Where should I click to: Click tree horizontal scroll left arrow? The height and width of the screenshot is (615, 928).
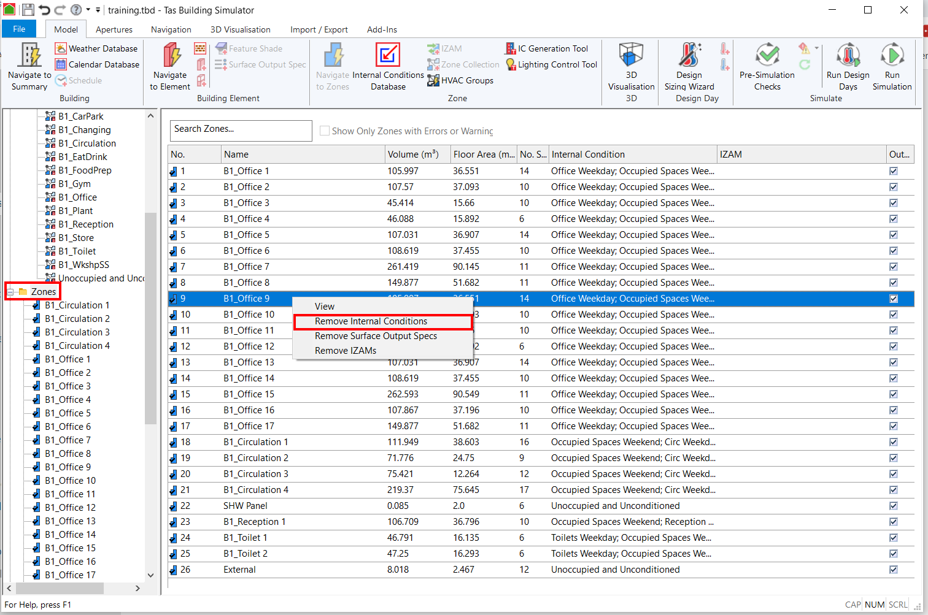9,588
